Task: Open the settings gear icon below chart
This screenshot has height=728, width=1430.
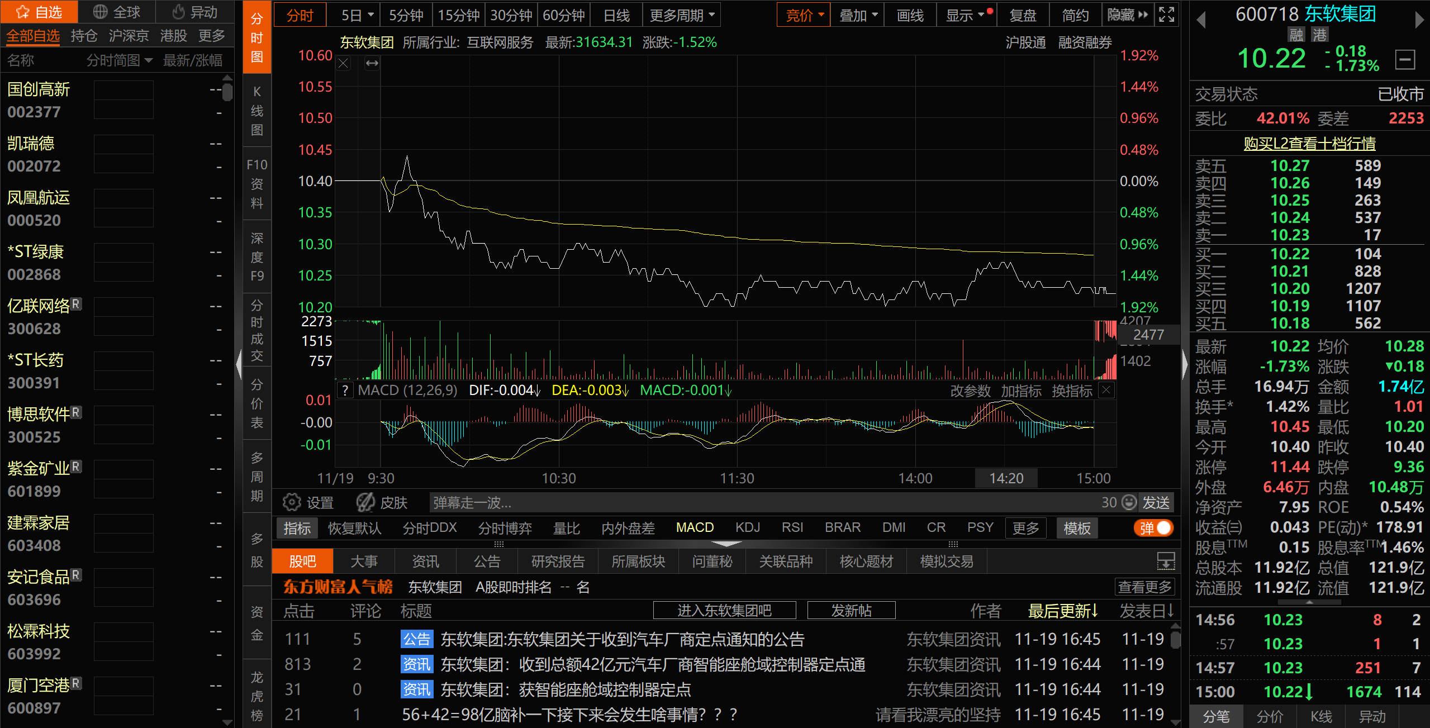Action: coord(291,502)
